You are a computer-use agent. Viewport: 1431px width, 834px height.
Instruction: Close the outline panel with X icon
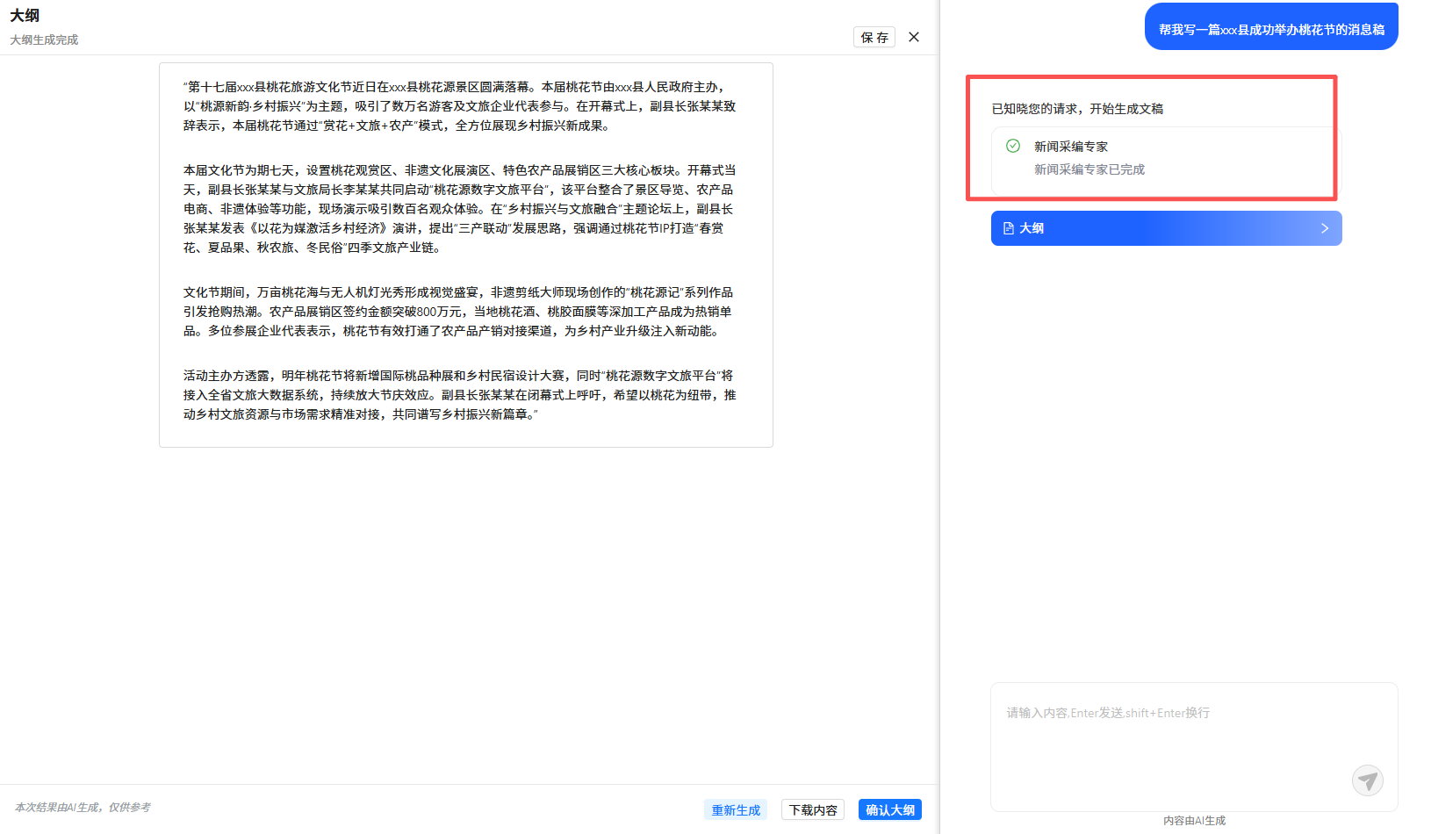click(914, 37)
